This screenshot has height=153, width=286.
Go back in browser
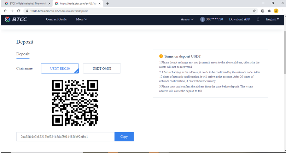click(5, 11)
